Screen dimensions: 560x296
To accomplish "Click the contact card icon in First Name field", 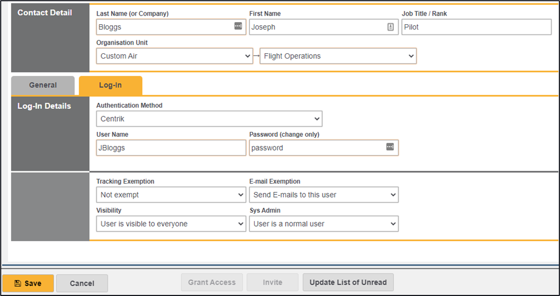I will (391, 27).
